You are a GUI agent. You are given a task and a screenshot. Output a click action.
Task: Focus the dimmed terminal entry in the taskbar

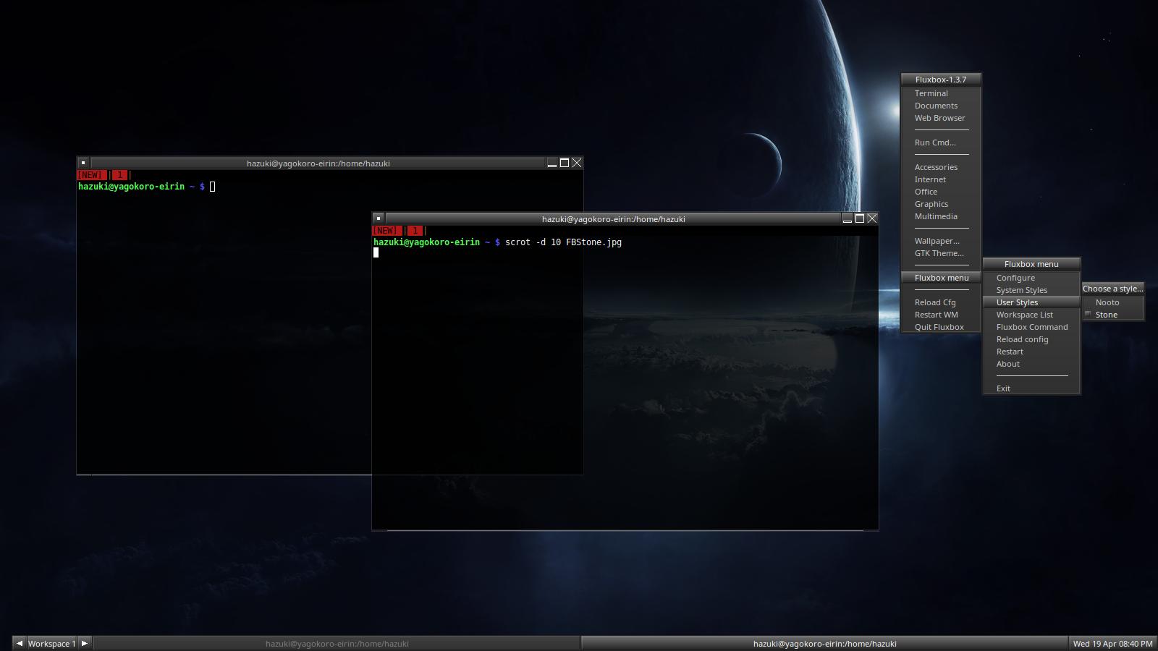tap(337, 643)
